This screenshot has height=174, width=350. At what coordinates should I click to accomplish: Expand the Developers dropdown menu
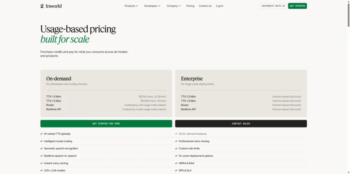(152, 6)
